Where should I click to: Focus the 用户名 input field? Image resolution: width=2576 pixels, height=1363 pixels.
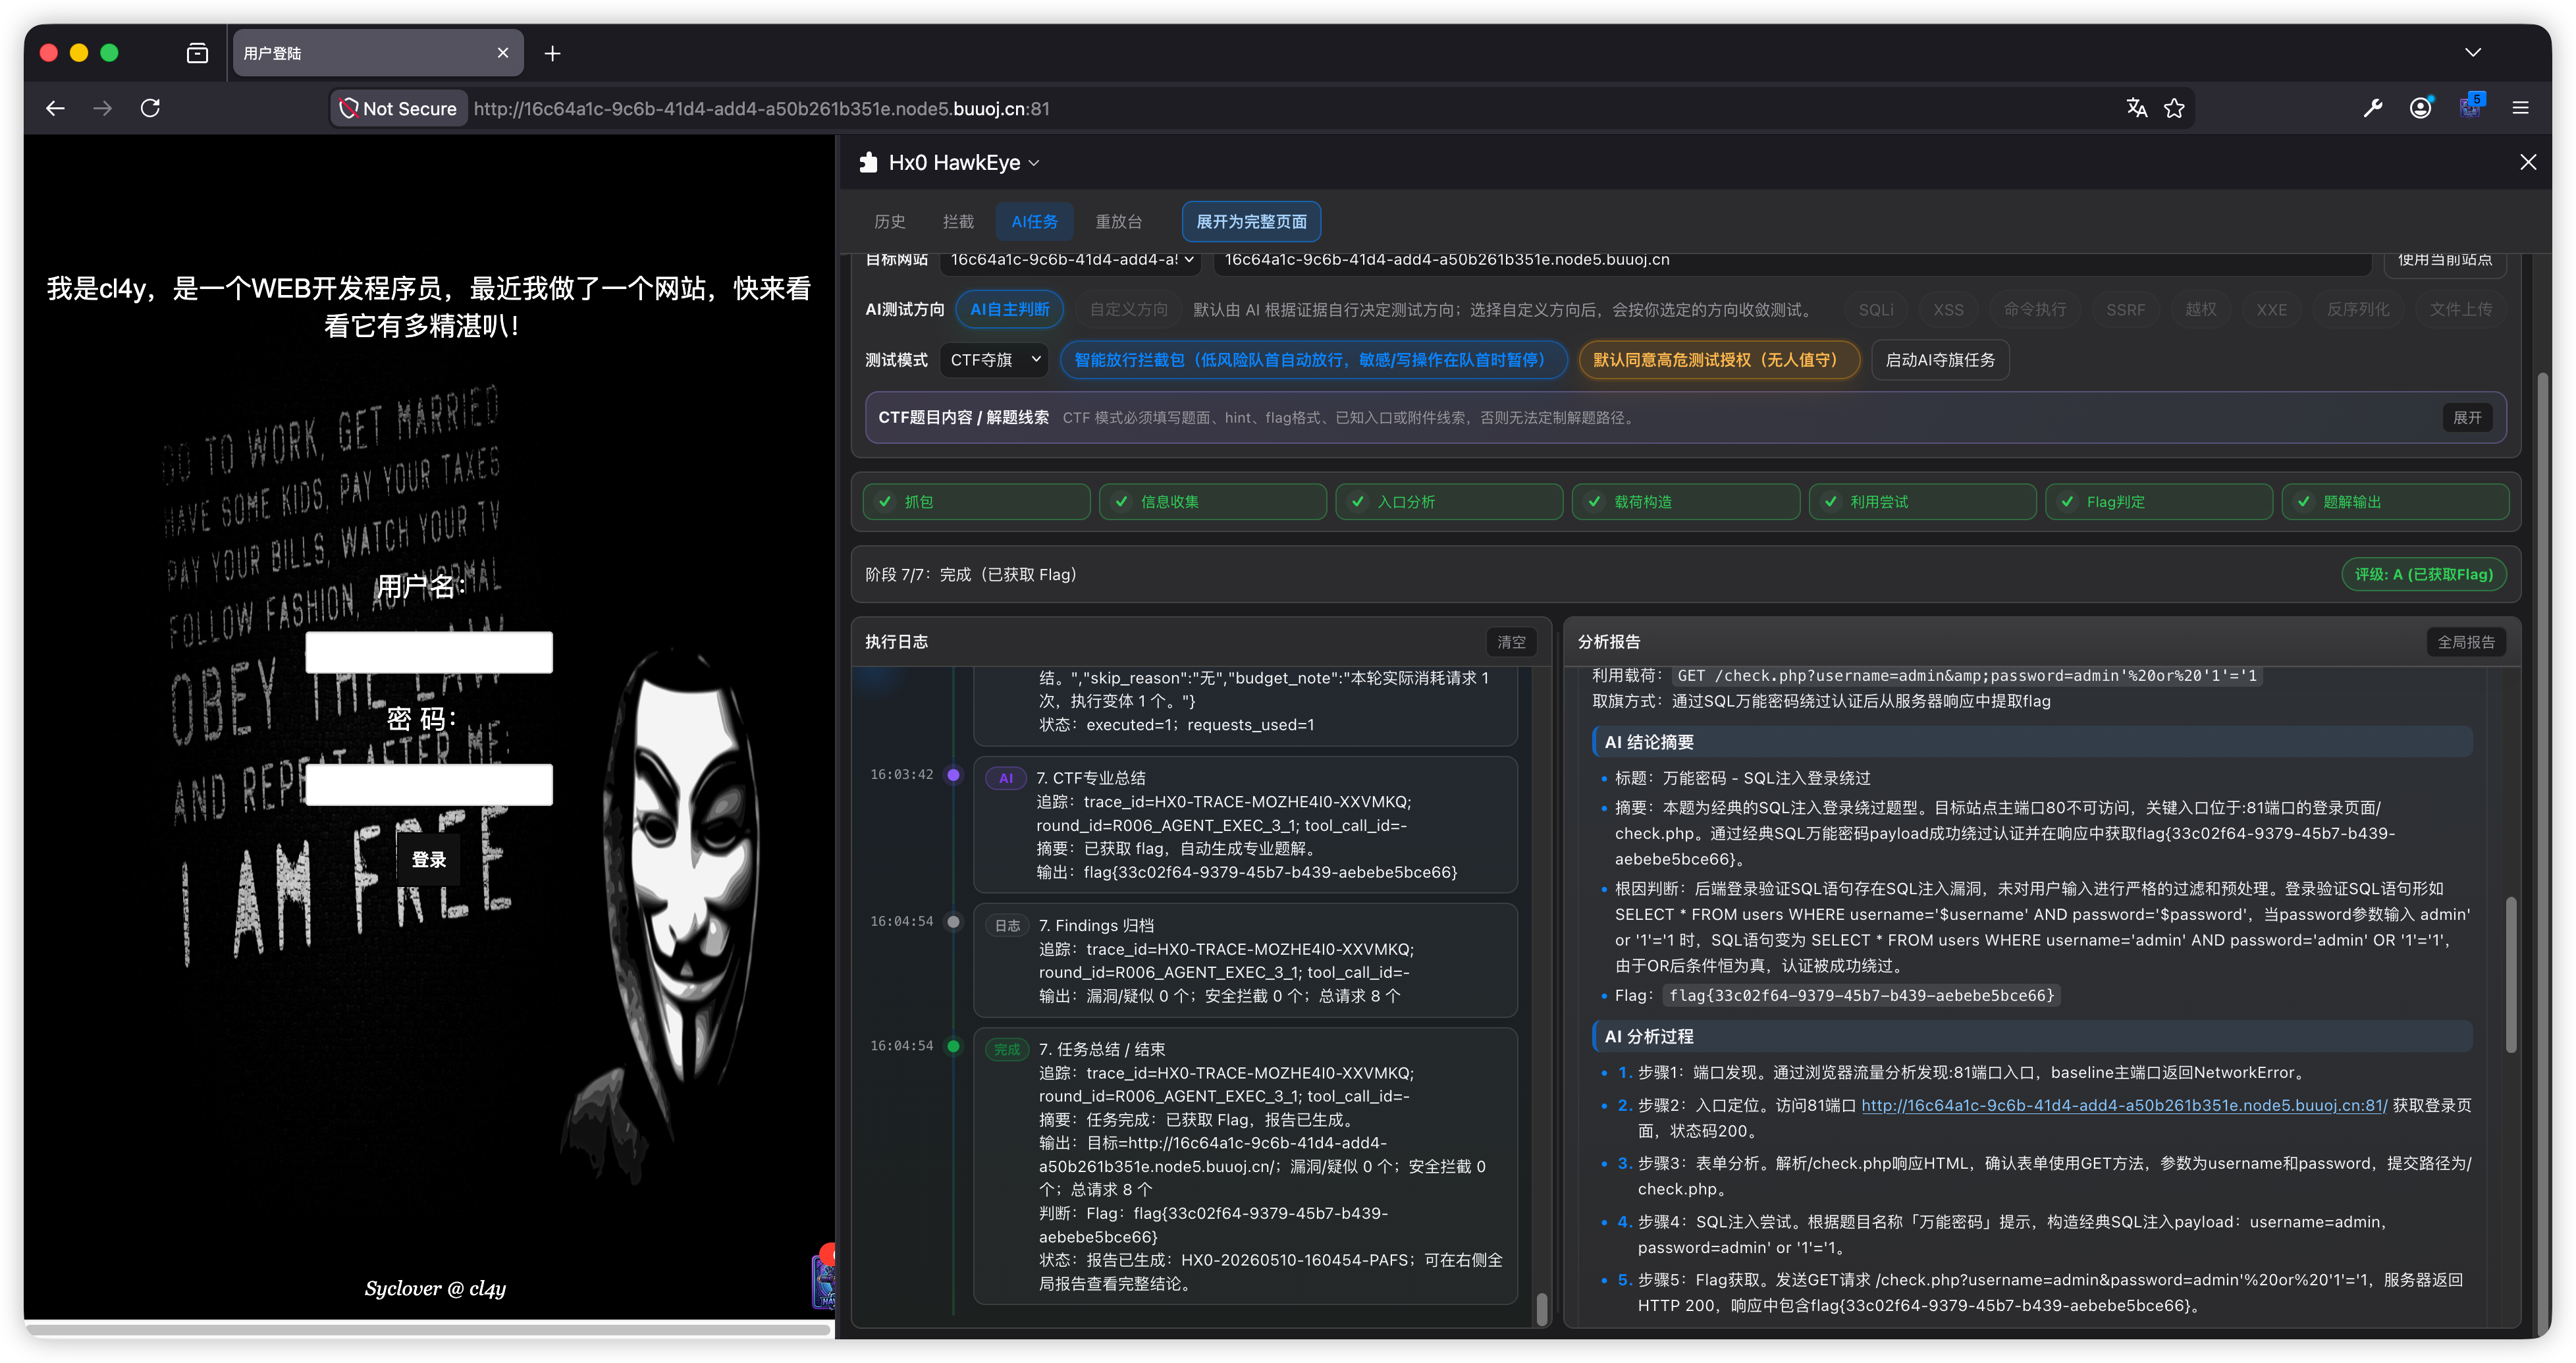(x=429, y=652)
